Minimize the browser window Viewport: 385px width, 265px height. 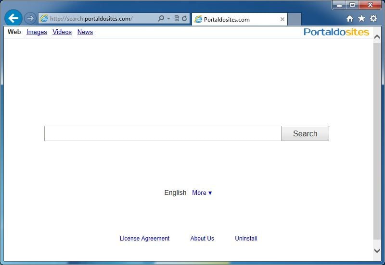tap(339, 5)
